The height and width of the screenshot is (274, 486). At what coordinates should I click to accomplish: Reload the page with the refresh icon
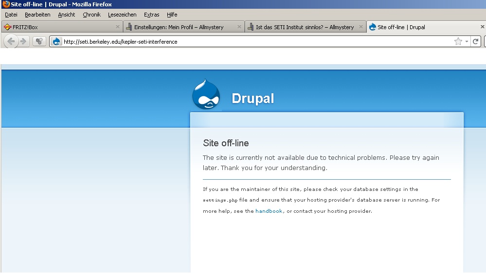point(475,41)
